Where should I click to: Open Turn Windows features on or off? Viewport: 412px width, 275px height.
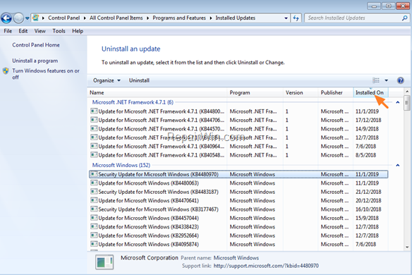(46, 74)
